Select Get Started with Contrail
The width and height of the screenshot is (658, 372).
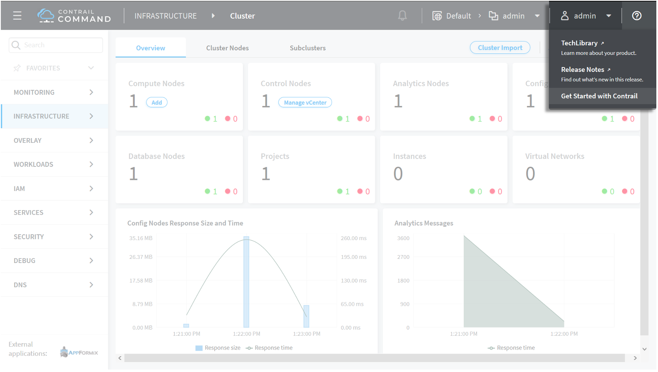[599, 96]
